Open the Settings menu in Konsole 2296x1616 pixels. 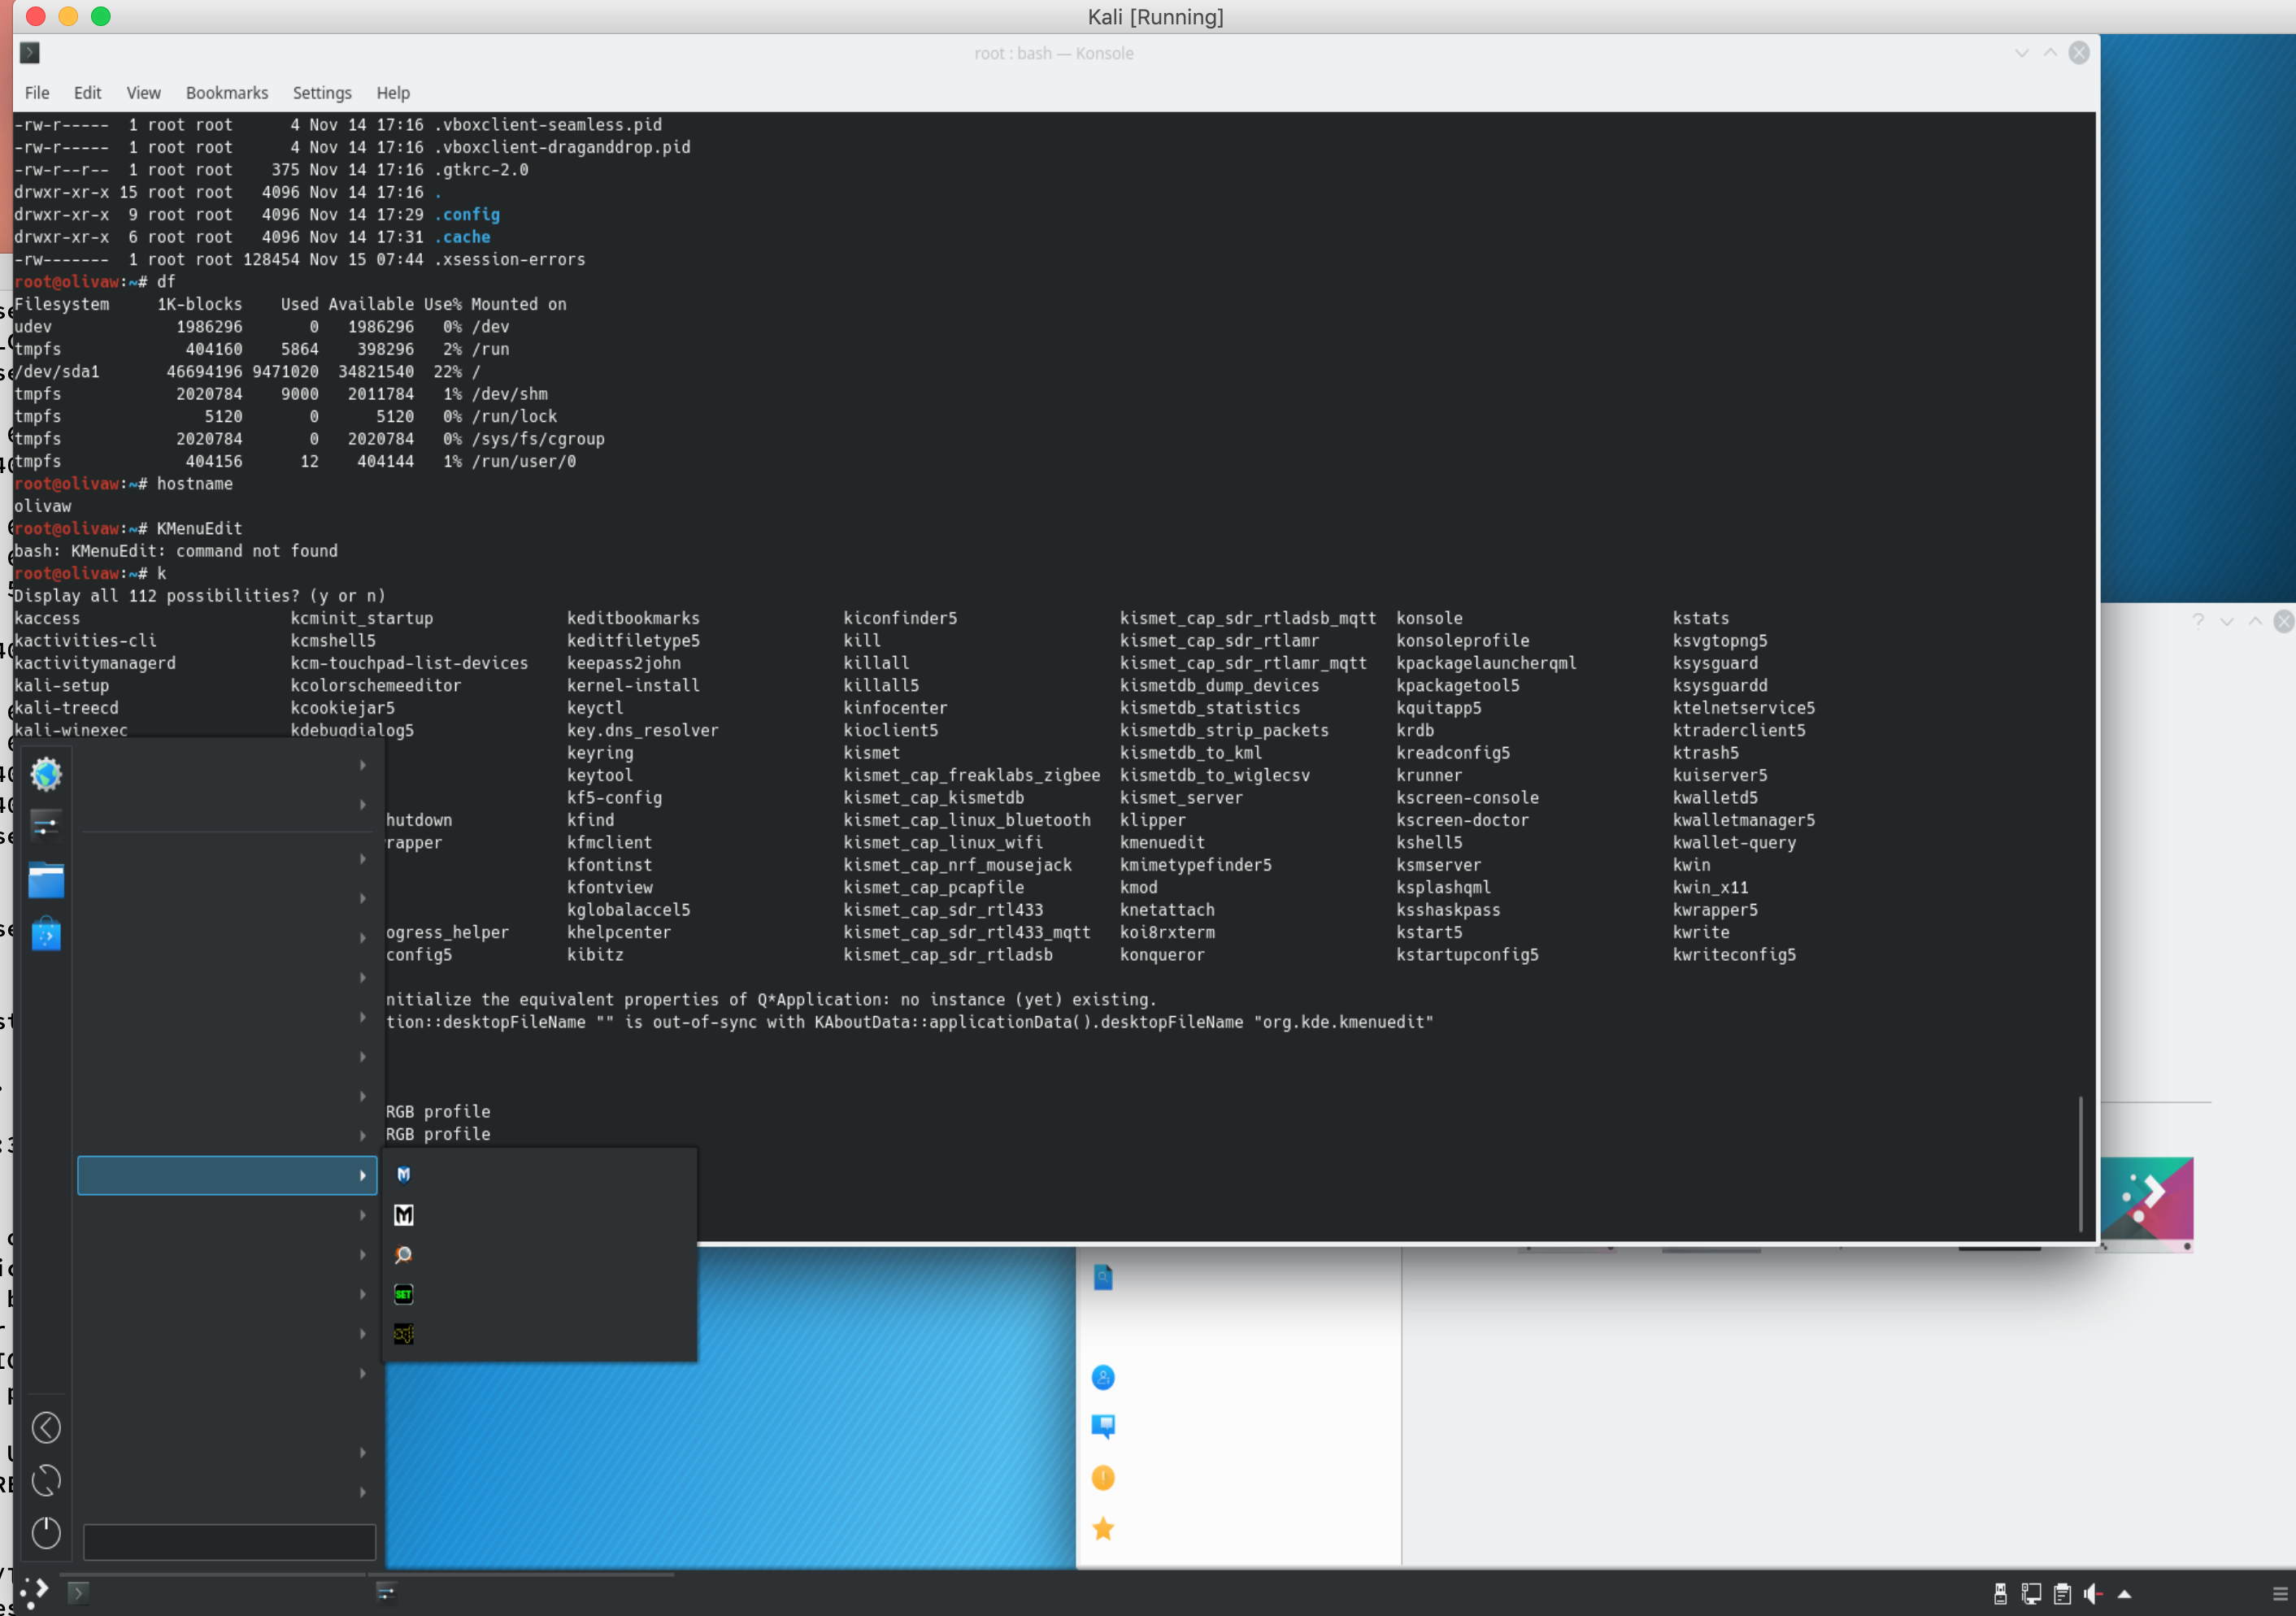[x=321, y=92]
